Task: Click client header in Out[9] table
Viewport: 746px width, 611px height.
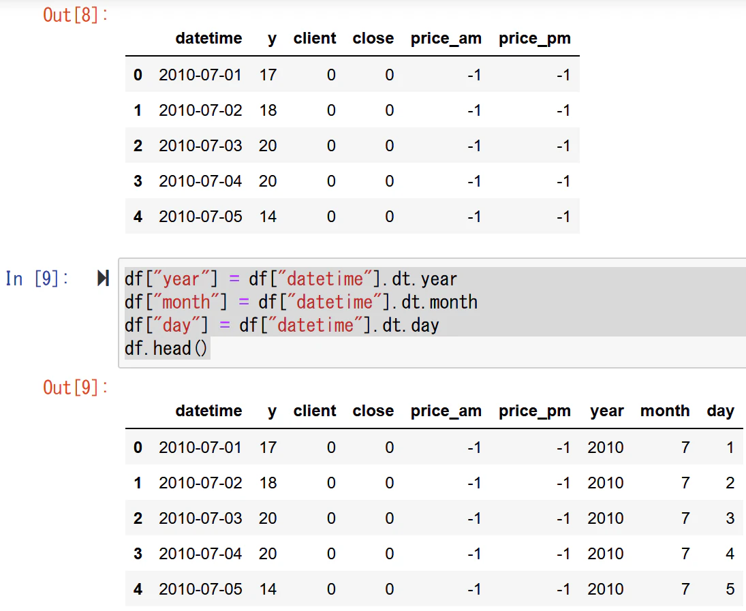Action: [x=315, y=411]
